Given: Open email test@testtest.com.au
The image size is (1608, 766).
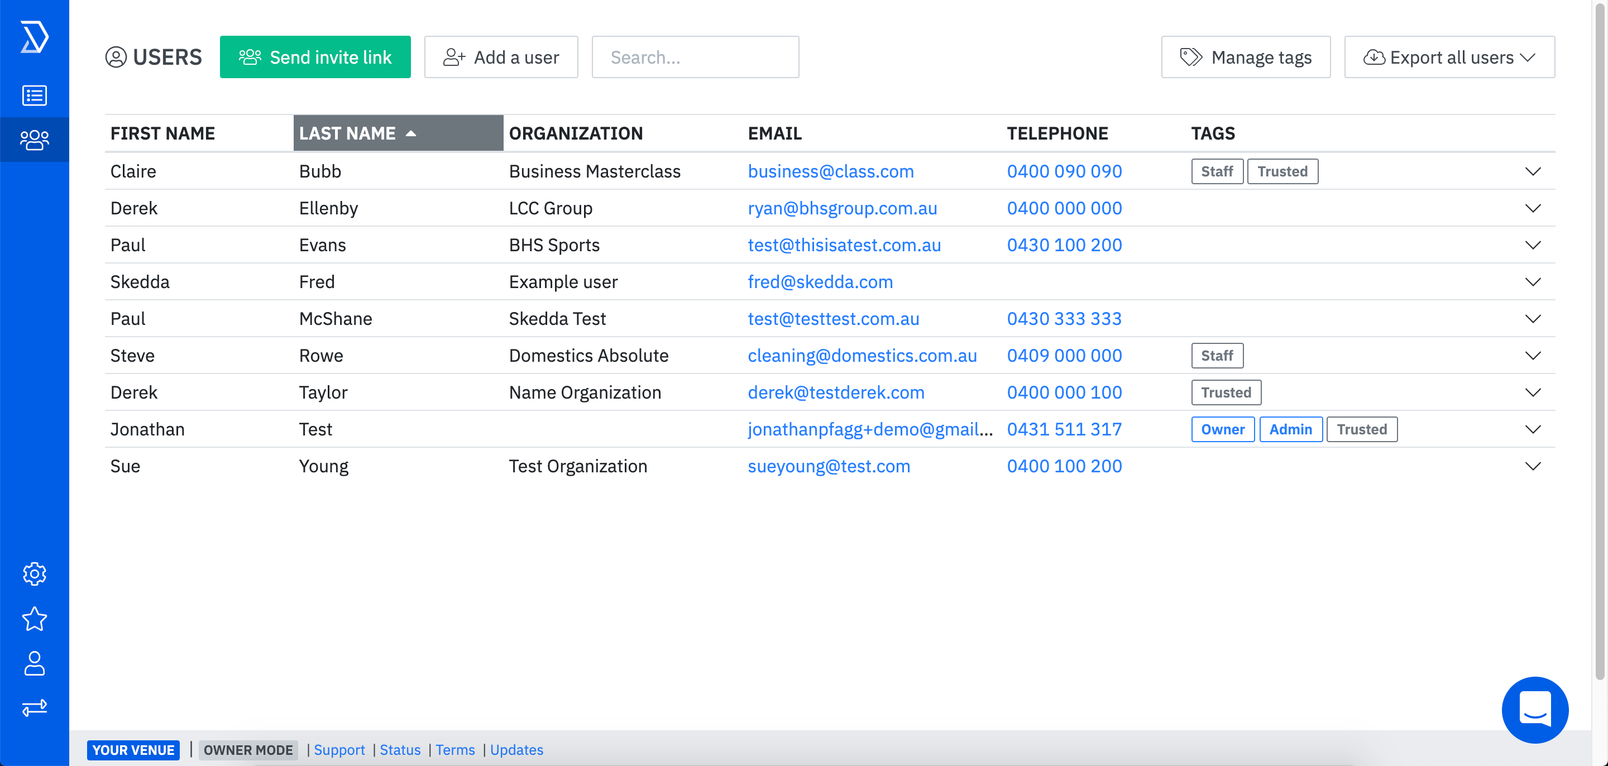Looking at the screenshot, I should coord(834,318).
